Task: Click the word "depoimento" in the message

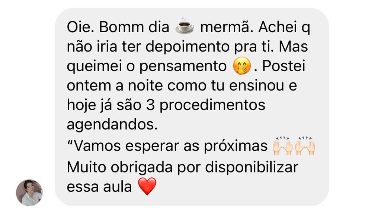Action: 188,47
